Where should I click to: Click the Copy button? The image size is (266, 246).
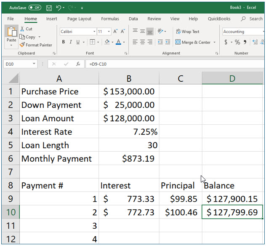27,37
